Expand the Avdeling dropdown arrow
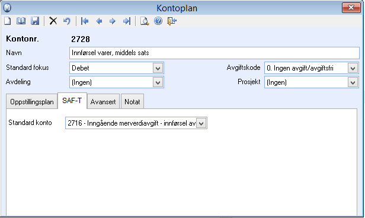Image resolution: width=365 pixels, height=218 pixels. (x=158, y=82)
